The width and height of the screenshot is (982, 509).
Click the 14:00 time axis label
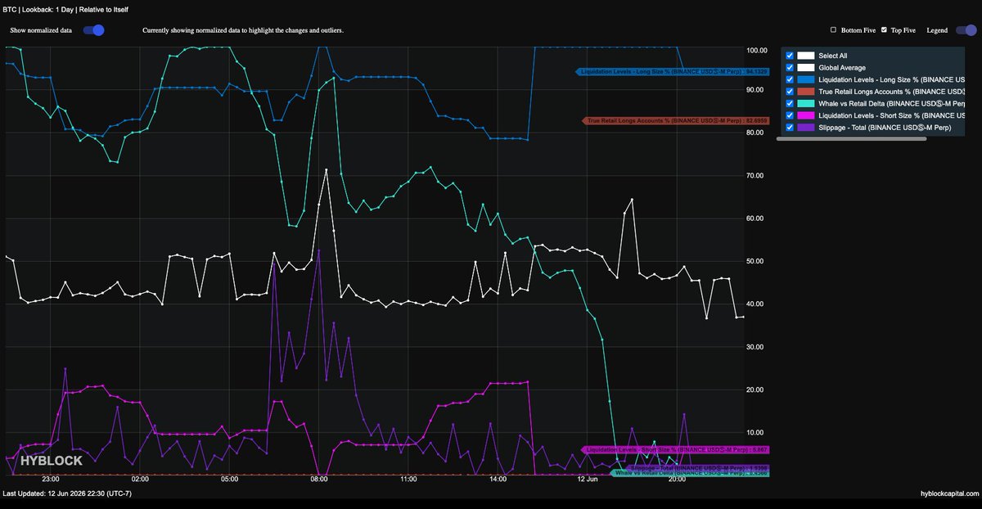click(x=498, y=480)
